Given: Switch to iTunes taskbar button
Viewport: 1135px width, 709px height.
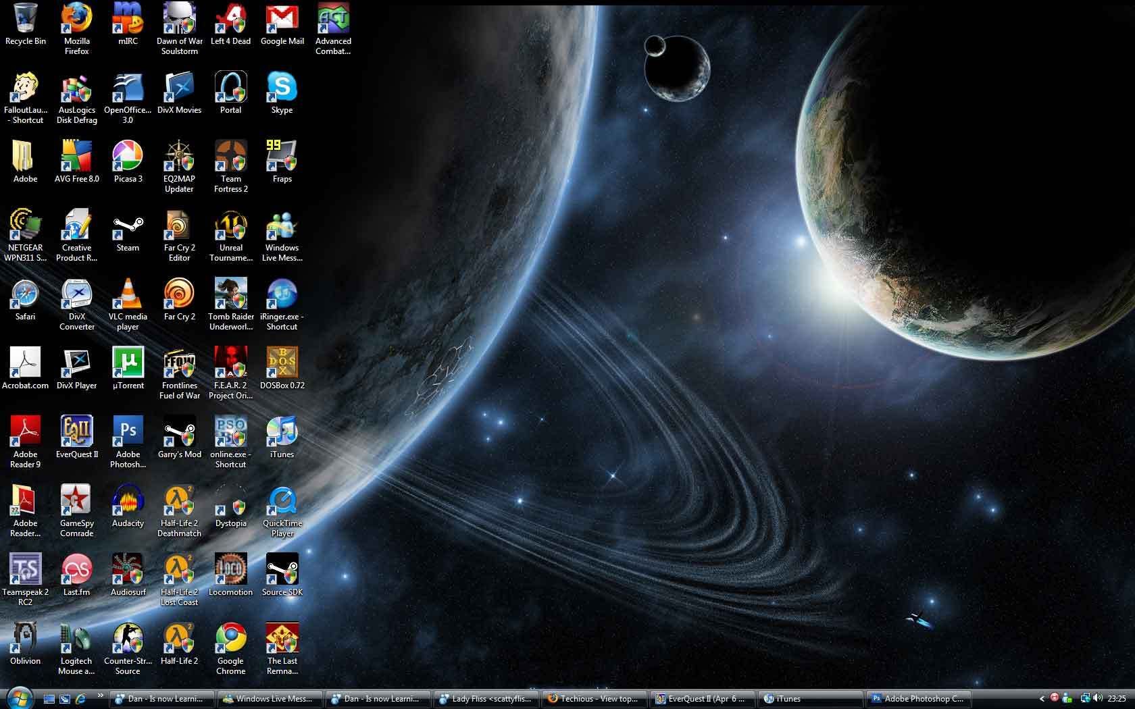Looking at the screenshot, I should click(810, 699).
